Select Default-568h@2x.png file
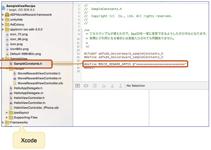211x150 pixels. pos(25,54)
